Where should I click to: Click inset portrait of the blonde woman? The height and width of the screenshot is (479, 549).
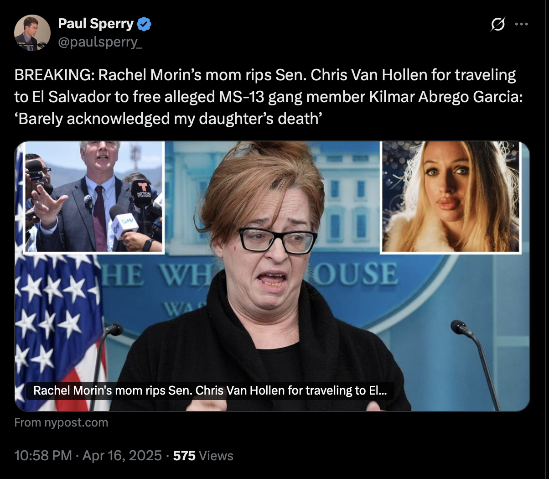450,197
